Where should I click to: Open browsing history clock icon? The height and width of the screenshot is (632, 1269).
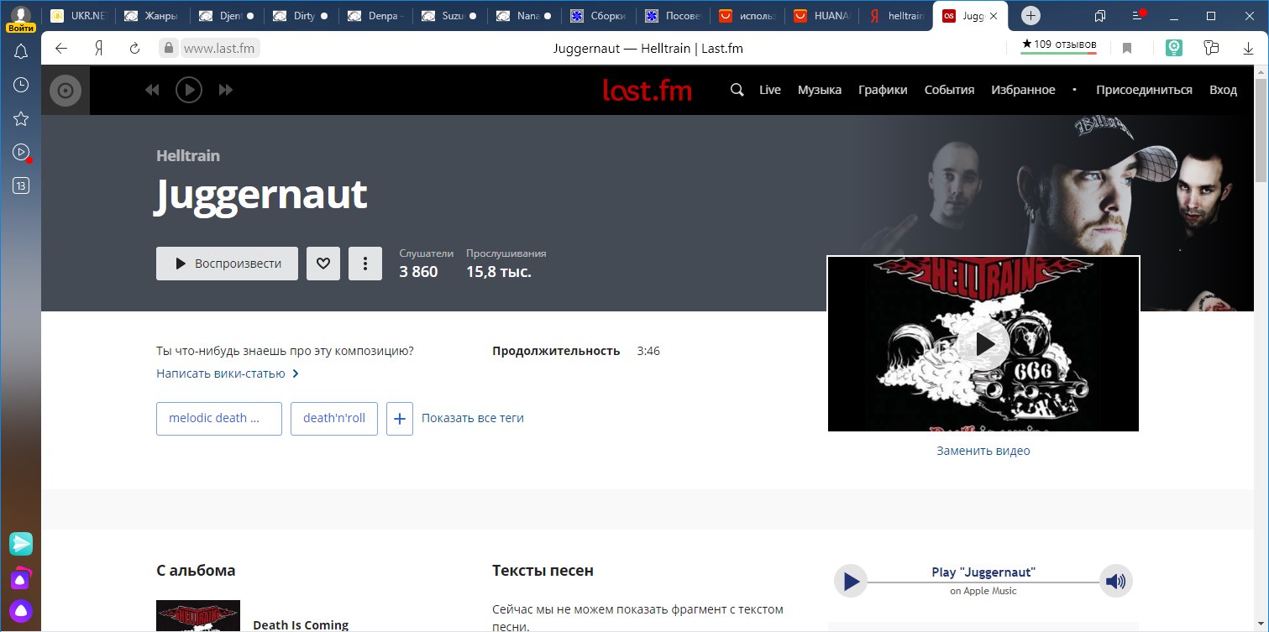[x=21, y=85]
